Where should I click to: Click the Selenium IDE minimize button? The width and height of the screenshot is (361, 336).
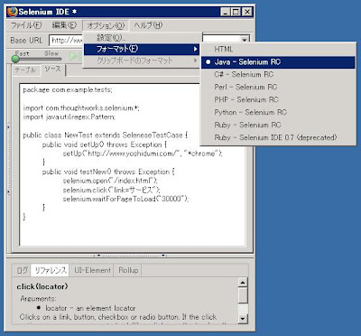point(226,12)
